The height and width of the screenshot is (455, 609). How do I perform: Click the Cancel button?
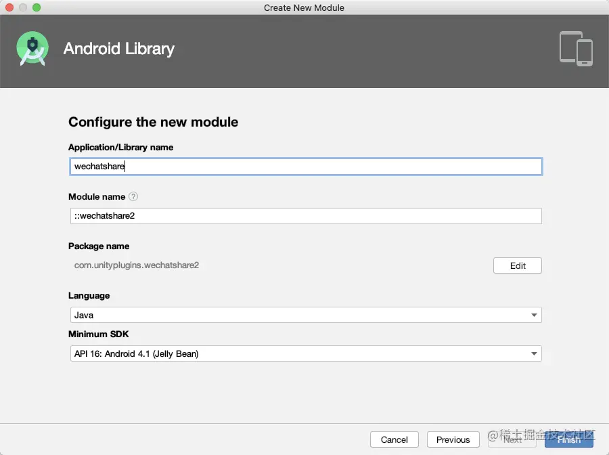[x=394, y=439]
